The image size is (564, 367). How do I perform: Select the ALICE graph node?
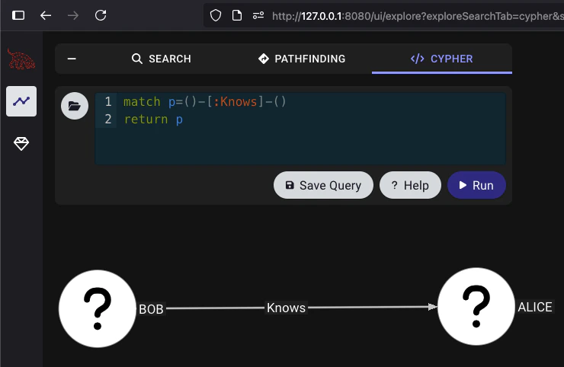(x=476, y=306)
